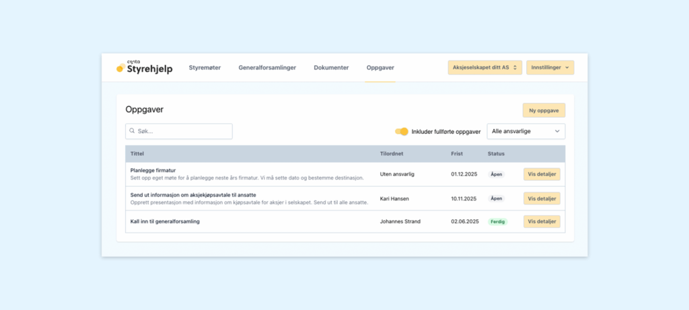Click the search magnifier icon
Viewport: 689px width, 310px height.
(133, 131)
